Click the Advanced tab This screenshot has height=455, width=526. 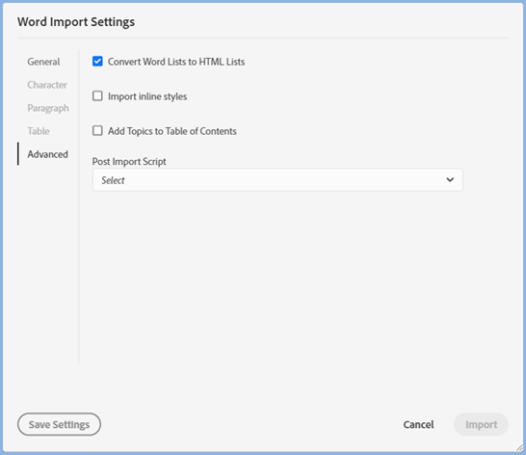[47, 154]
